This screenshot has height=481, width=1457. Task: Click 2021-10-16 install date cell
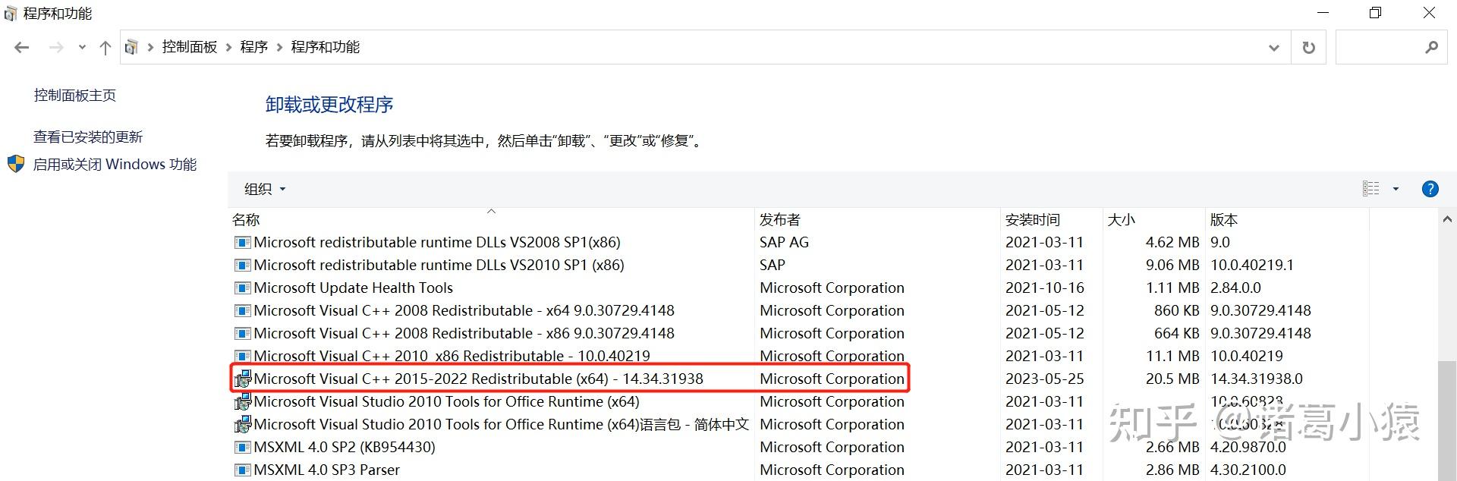coord(1044,288)
